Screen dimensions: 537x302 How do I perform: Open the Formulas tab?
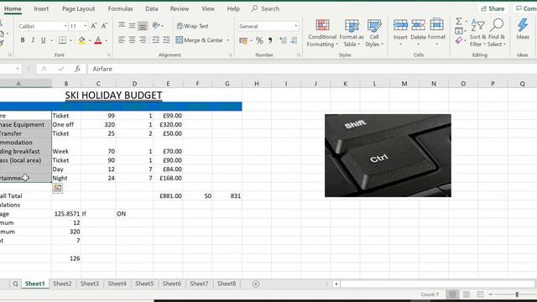click(x=120, y=8)
